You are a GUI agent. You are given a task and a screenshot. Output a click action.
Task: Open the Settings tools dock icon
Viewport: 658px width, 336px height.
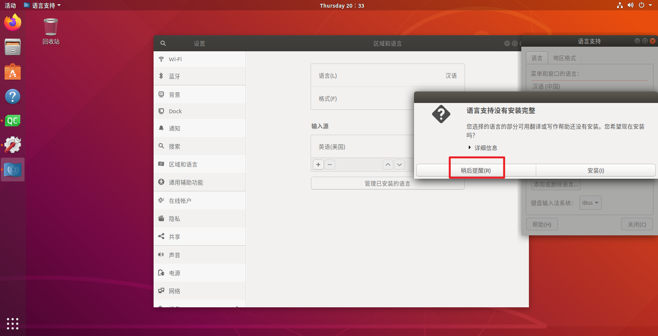(x=13, y=145)
